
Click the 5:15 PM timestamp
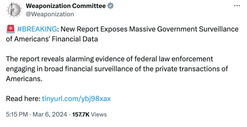point(17,114)
